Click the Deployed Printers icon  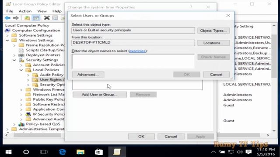pyautogui.click(x=21, y=55)
